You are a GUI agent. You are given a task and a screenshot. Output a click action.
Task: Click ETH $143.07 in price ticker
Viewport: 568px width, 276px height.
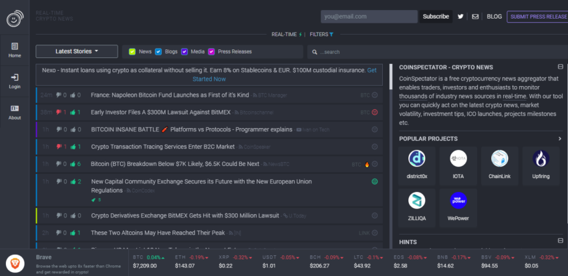click(x=192, y=261)
